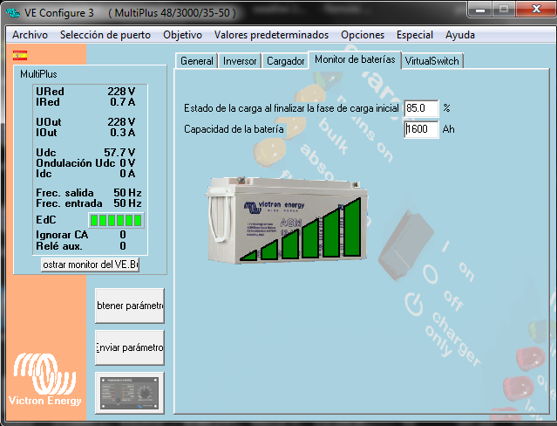Click the charge state percentage field 85.0

pos(421,108)
